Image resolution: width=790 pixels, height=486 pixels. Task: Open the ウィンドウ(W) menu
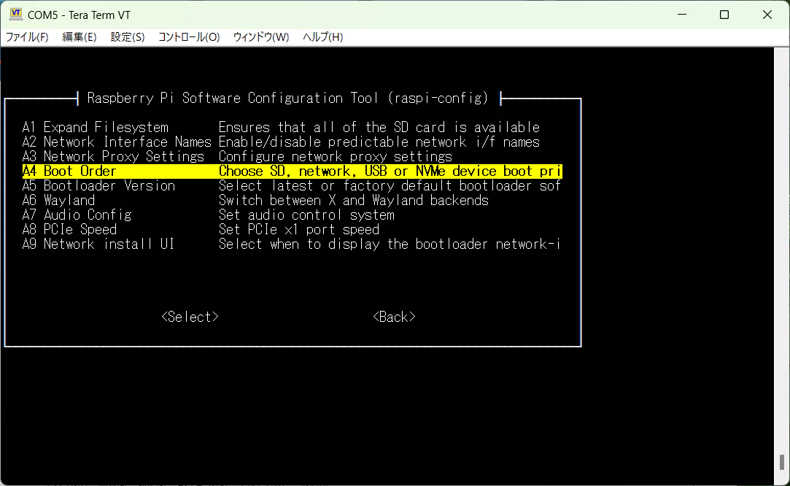(261, 37)
